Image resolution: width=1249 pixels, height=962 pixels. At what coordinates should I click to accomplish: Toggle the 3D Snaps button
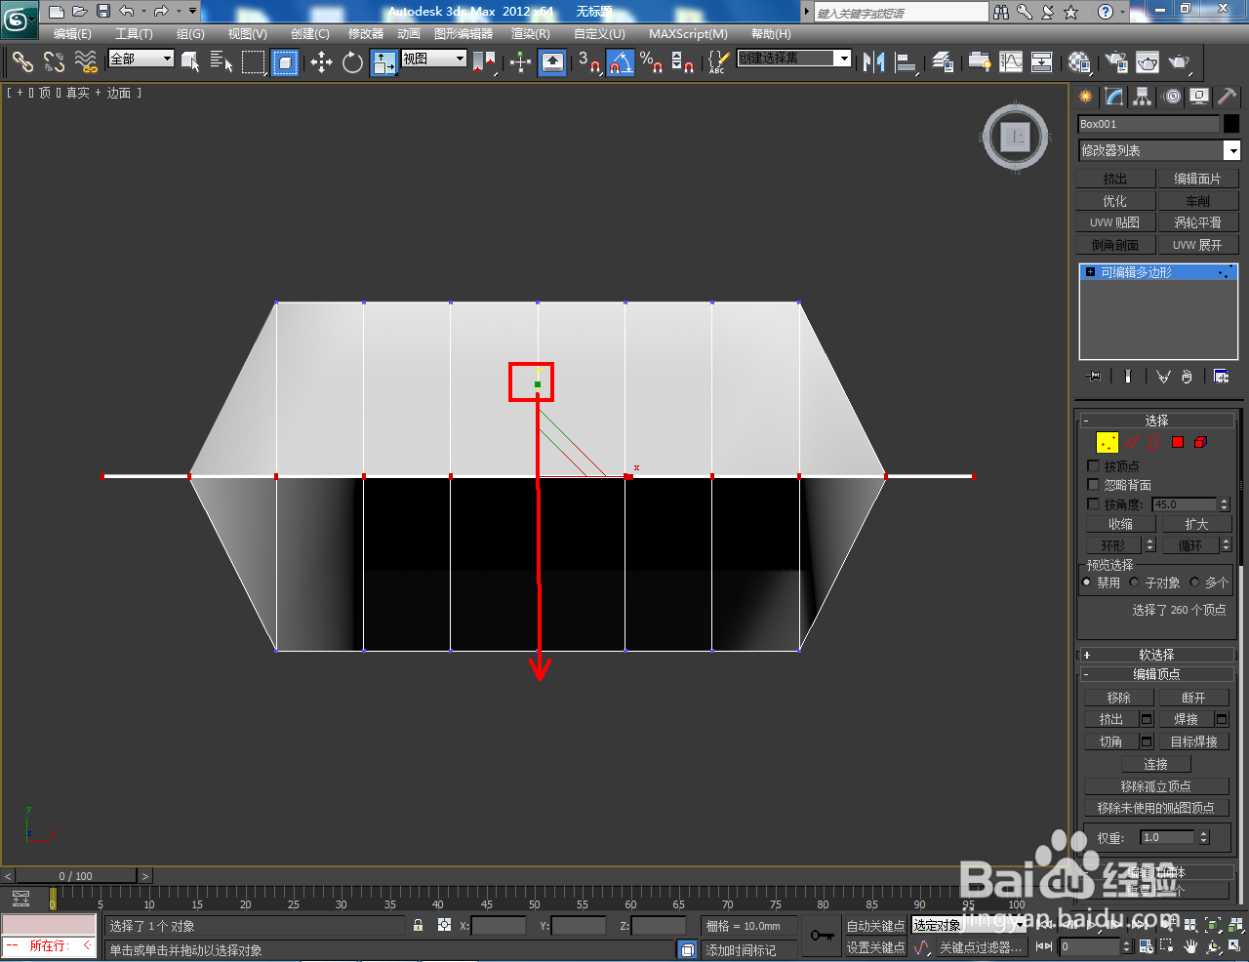pyautogui.click(x=588, y=62)
